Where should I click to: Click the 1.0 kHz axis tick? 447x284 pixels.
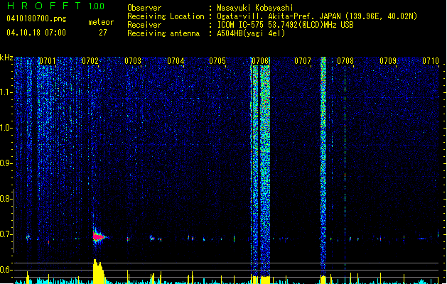point(6,128)
